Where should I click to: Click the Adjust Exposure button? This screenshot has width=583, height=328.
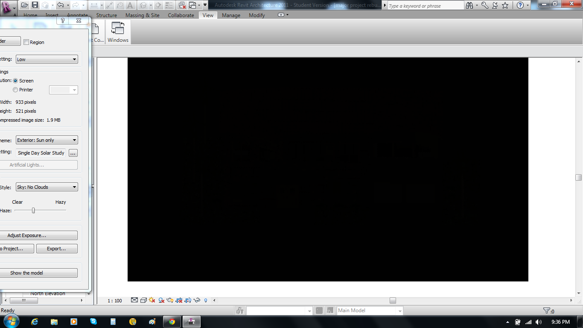pos(39,235)
